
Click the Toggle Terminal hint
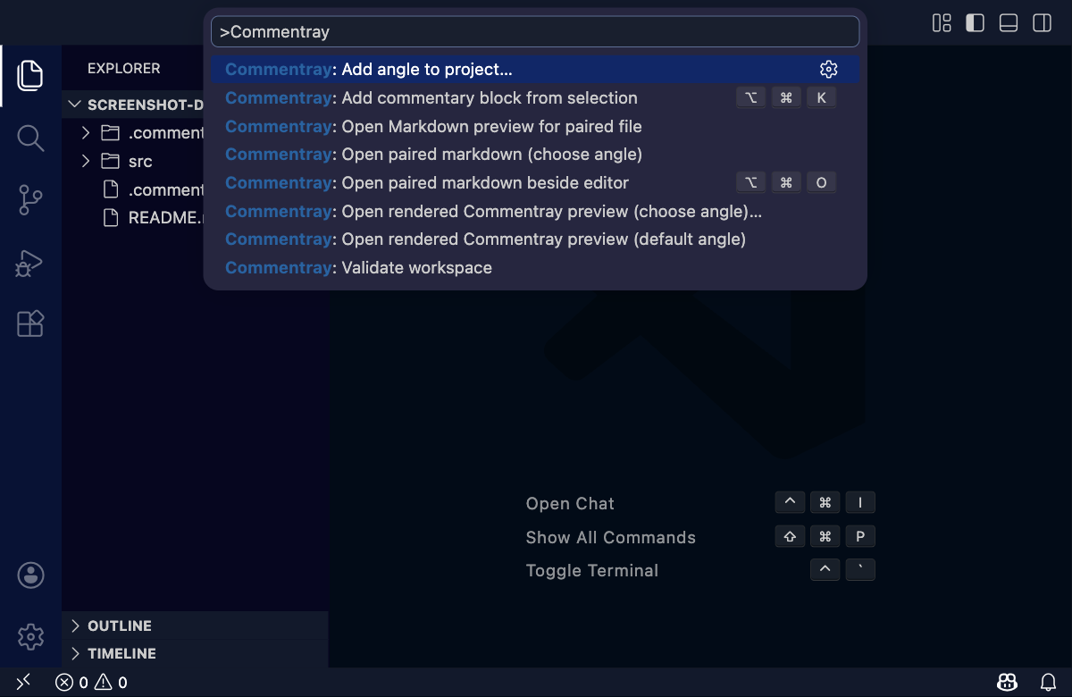tap(591, 570)
